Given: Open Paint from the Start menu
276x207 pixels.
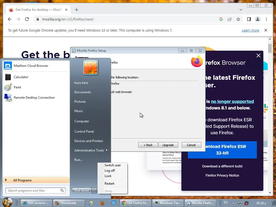Looking at the screenshot, I should pyautogui.click(x=36, y=87).
